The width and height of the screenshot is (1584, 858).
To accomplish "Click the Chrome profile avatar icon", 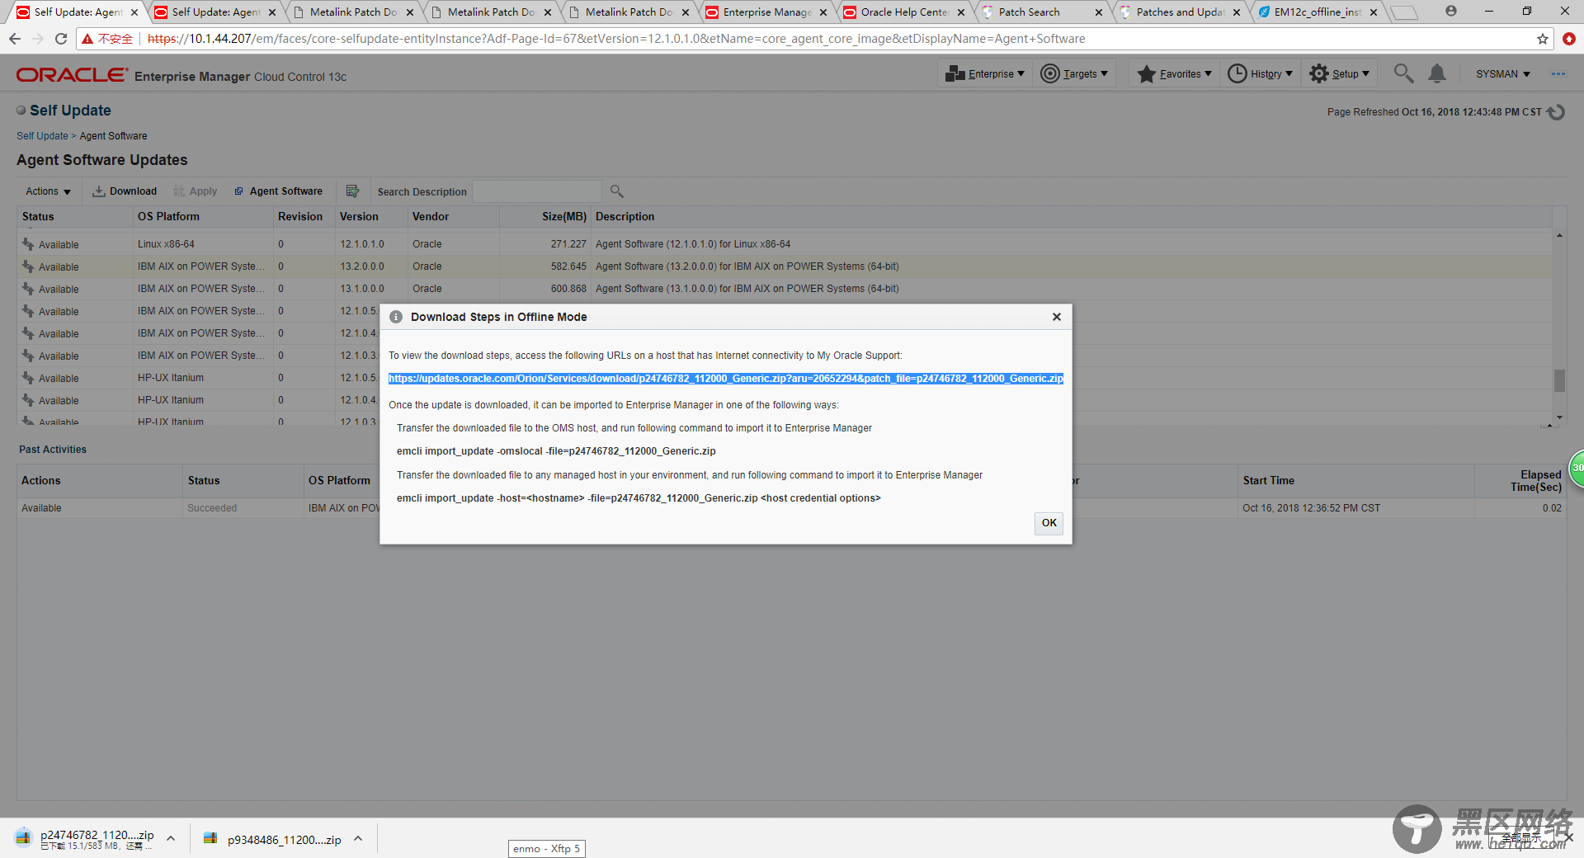I will point(1450,12).
